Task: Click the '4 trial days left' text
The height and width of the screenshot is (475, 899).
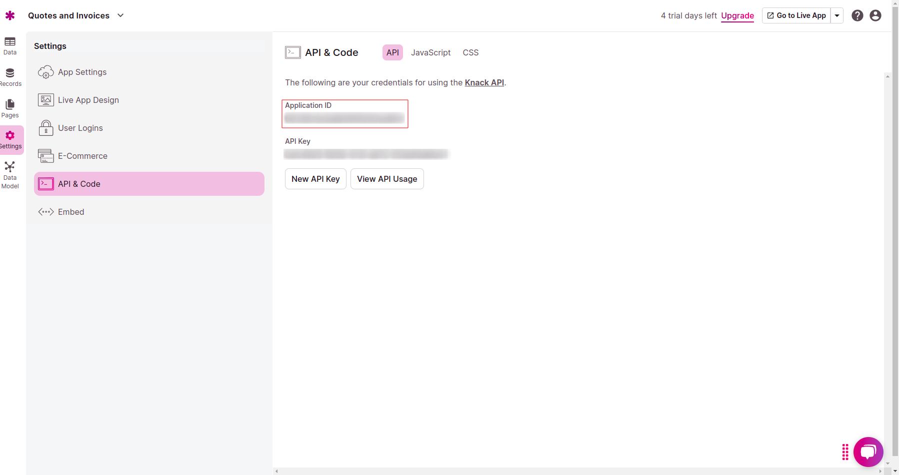Action: (688, 15)
